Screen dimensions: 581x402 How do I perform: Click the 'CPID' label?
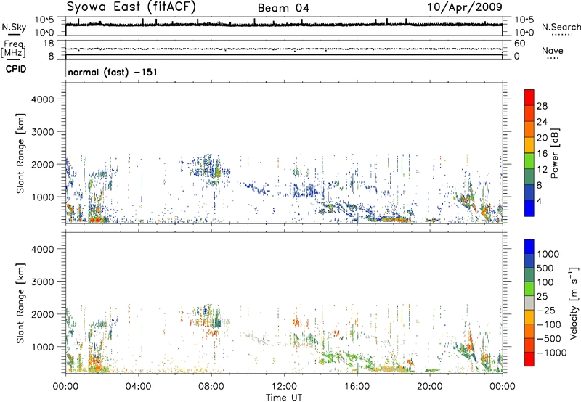pos(16,69)
